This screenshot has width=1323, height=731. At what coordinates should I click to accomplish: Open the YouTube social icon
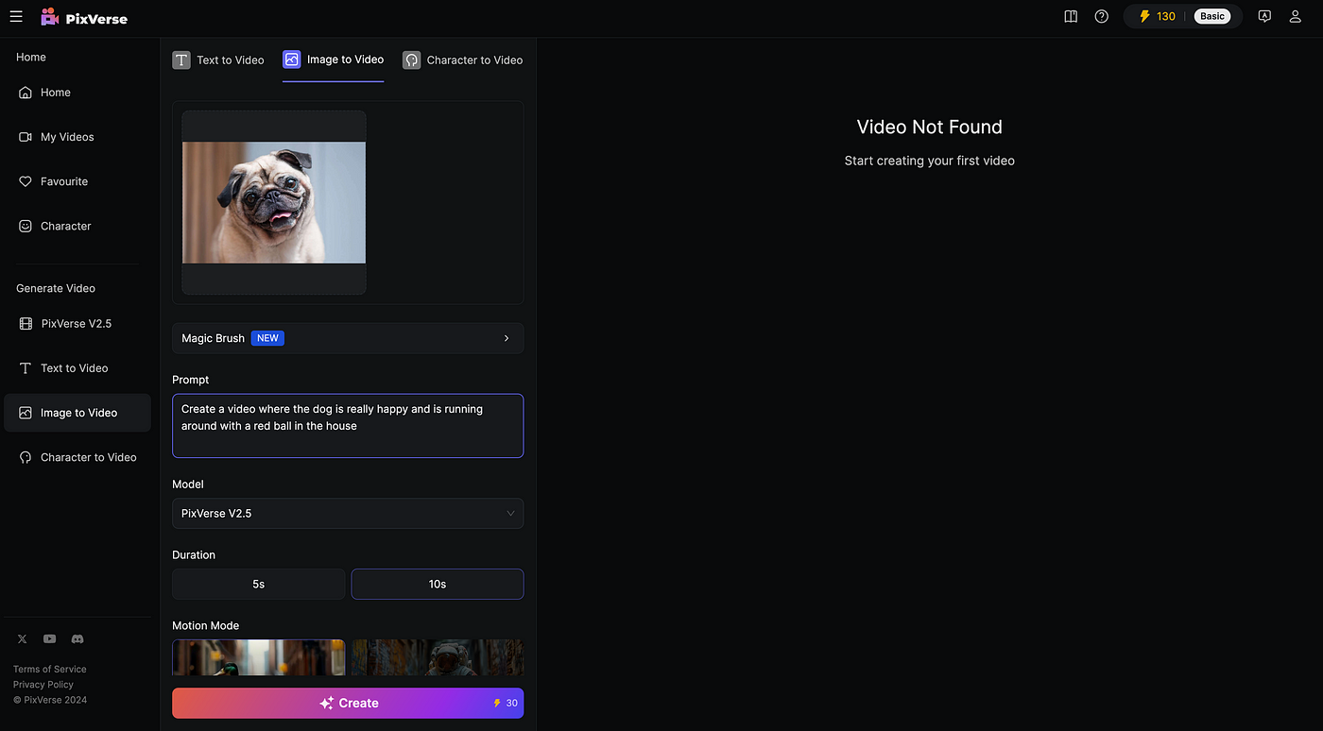tap(49, 639)
